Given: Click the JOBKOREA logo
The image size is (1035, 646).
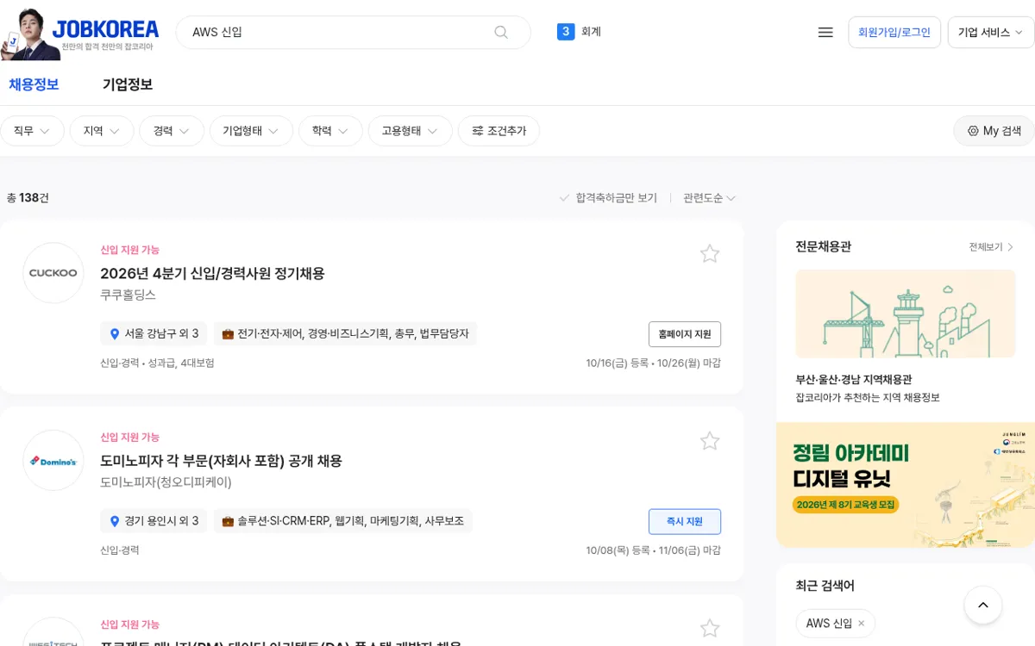Looking at the screenshot, I should click(x=105, y=29).
